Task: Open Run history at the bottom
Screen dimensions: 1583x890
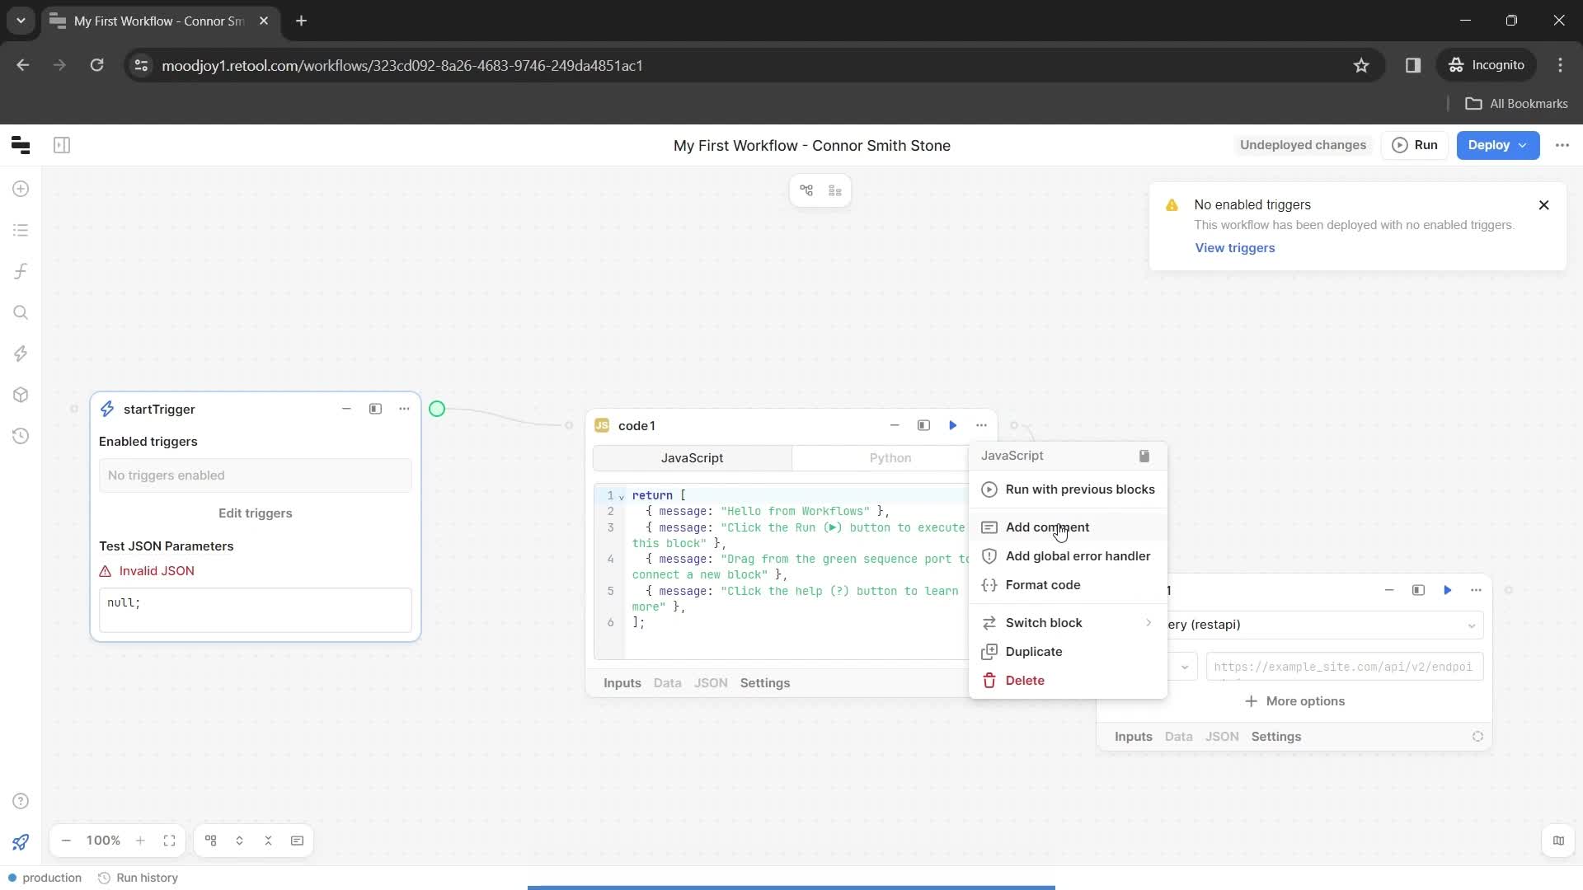Action: click(x=138, y=878)
